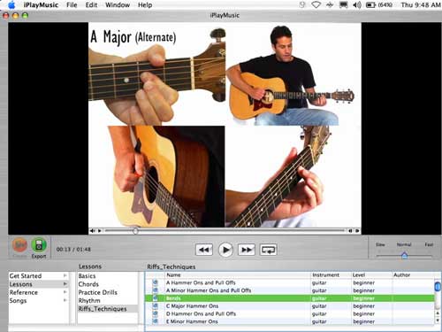Select the highlighted Bends lesson row

[290, 298]
